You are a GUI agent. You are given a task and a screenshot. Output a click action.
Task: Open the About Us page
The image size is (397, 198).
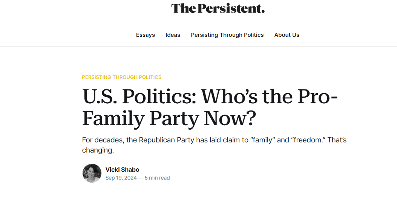287,35
